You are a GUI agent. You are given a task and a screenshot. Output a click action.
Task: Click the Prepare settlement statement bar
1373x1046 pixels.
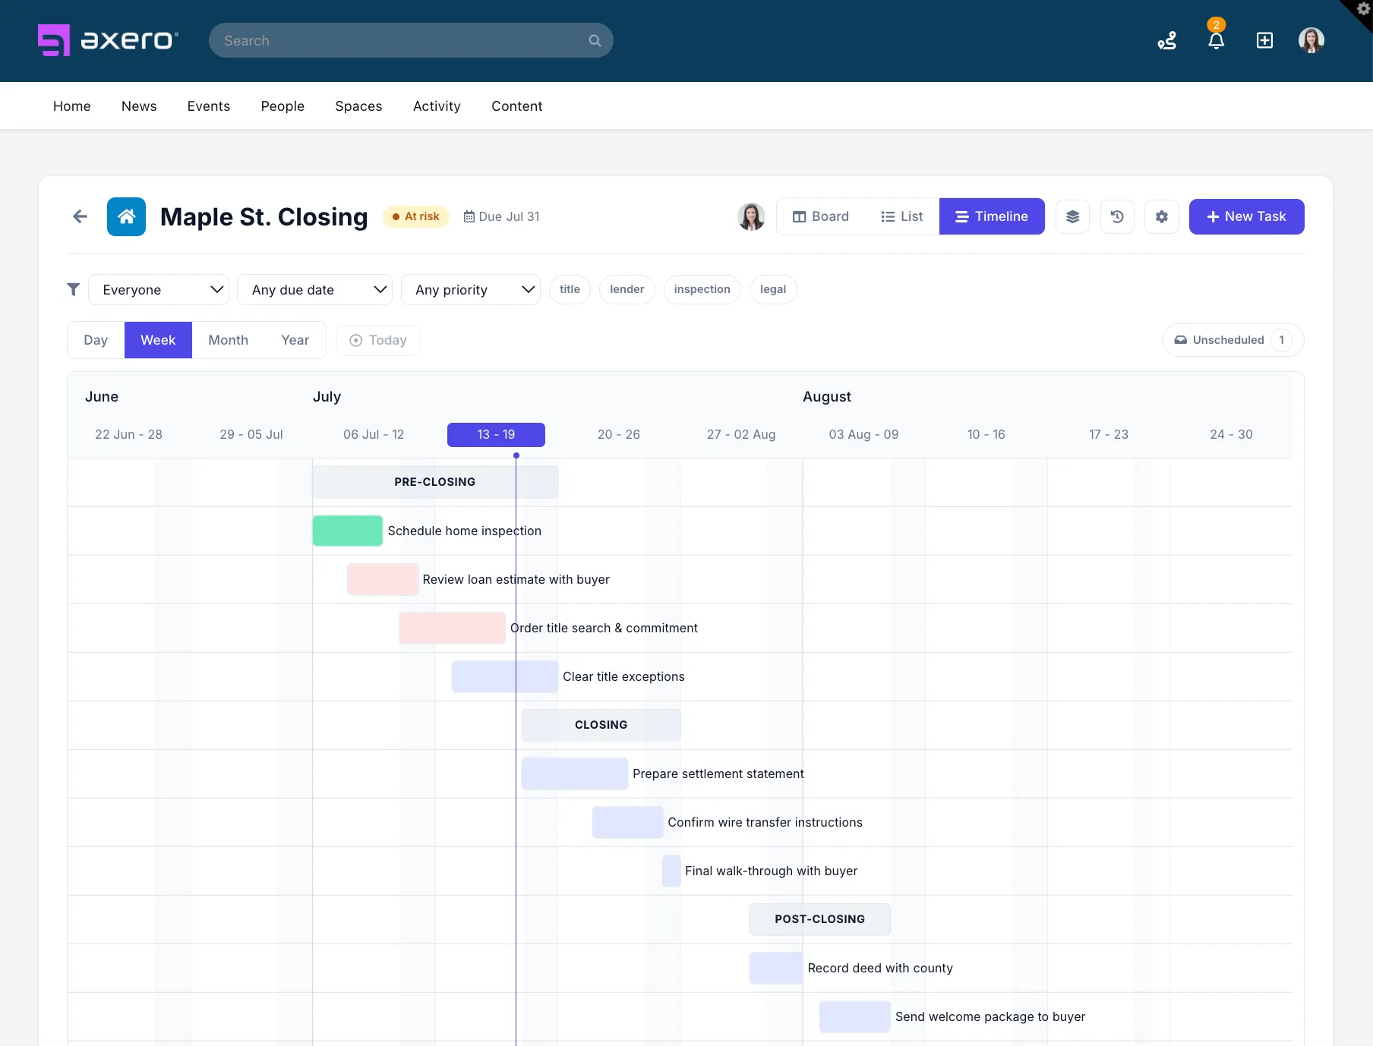pyautogui.click(x=574, y=773)
